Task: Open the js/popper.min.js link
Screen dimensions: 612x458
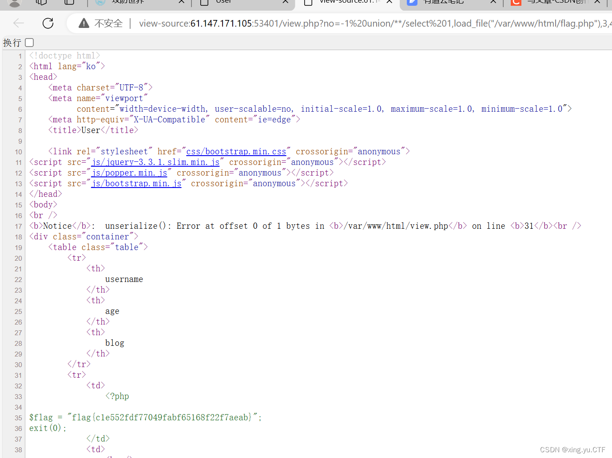Action: pyautogui.click(x=129, y=173)
